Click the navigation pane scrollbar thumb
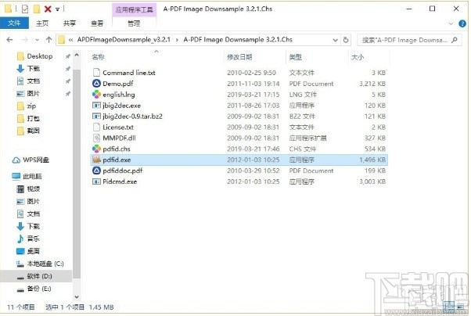The width and height of the screenshot is (471, 316). click(77, 174)
